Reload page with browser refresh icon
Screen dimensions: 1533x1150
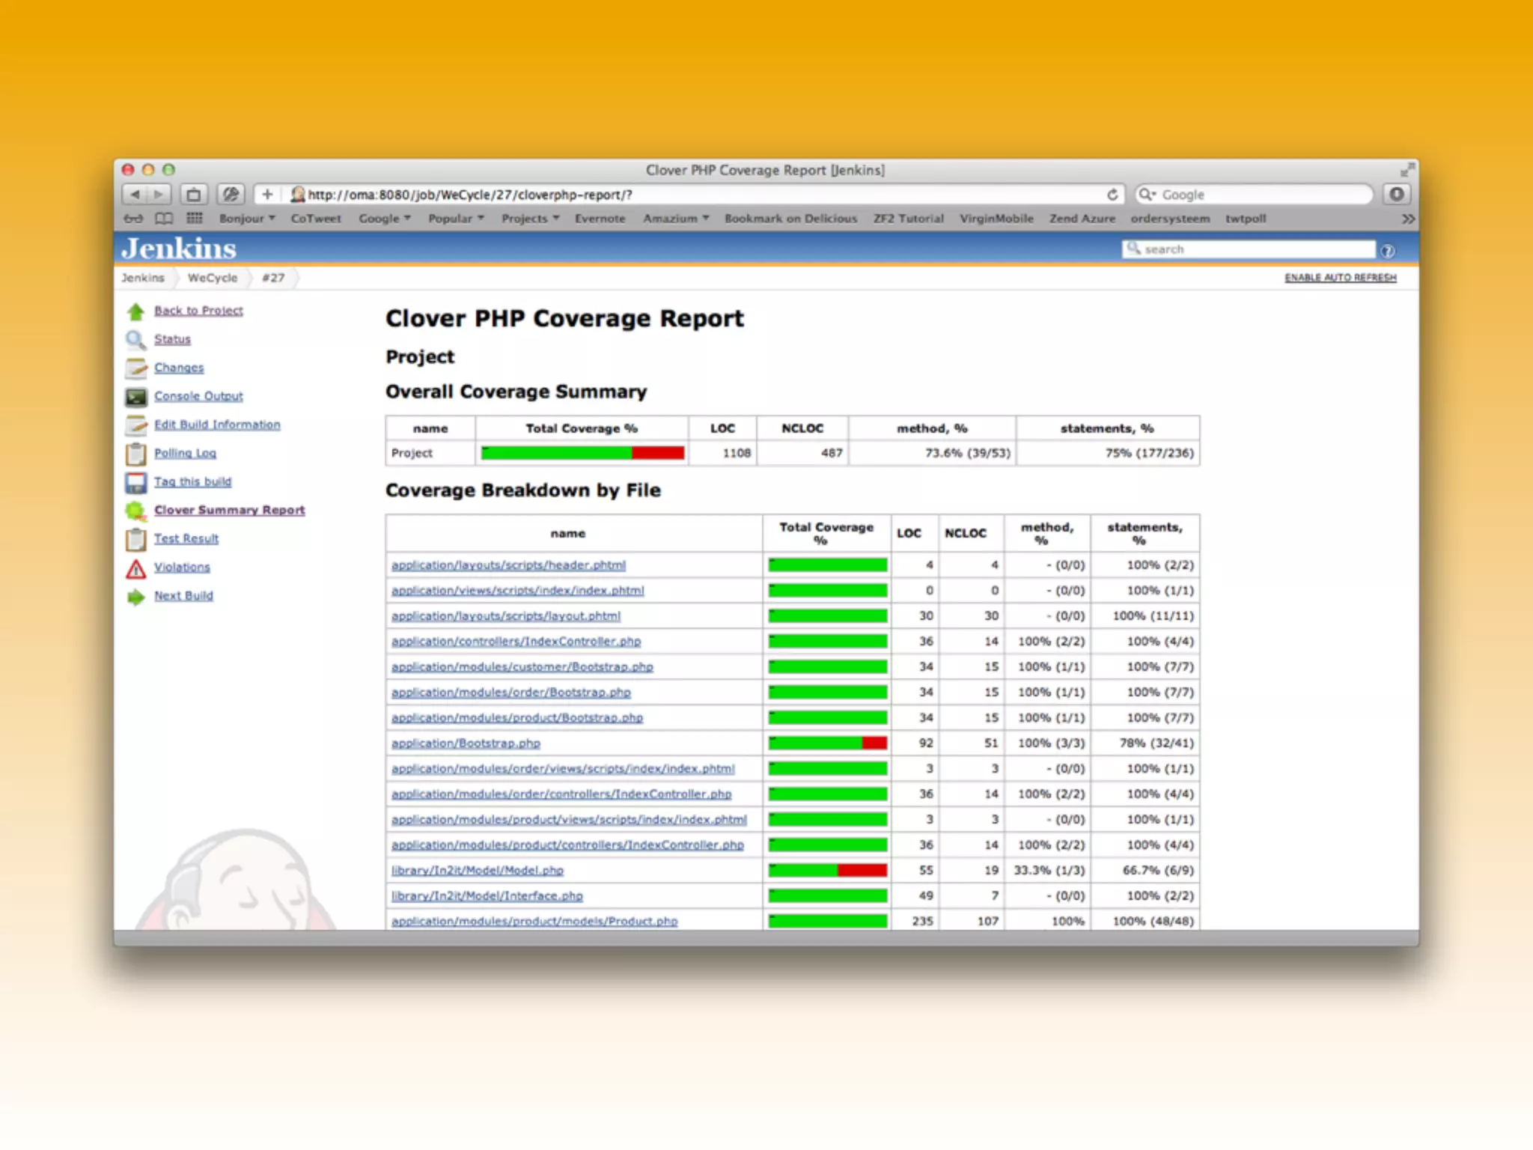[1112, 195]
